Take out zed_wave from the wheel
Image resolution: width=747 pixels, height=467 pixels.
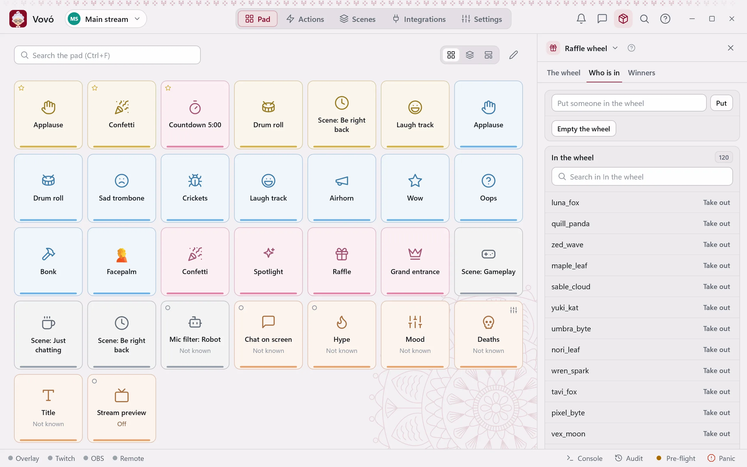[716, 244]
